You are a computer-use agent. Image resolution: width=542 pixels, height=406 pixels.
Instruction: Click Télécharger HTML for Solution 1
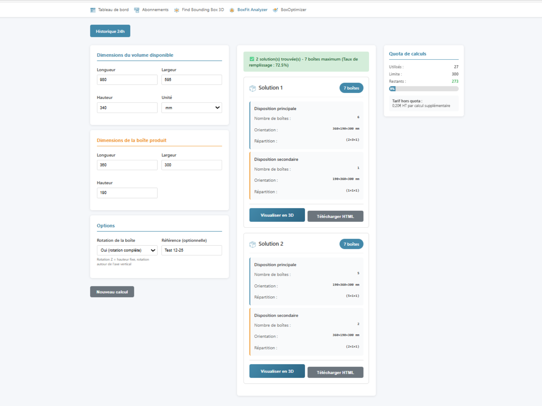[335, 216]
